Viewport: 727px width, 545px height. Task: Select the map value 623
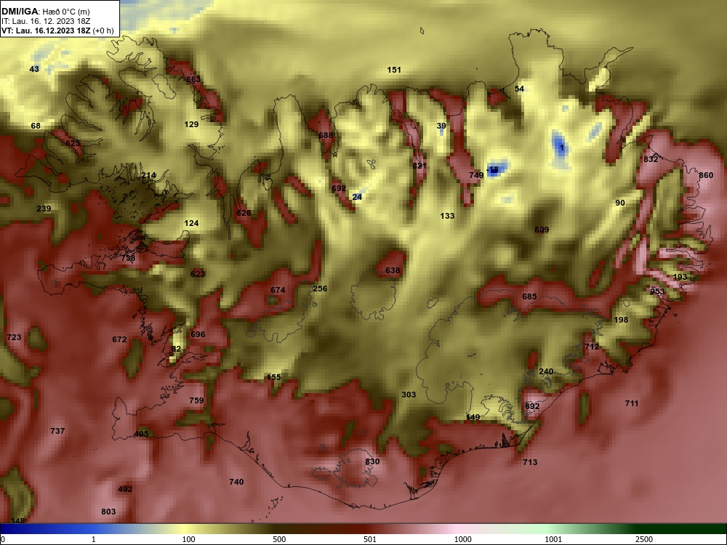click(198, 273)
